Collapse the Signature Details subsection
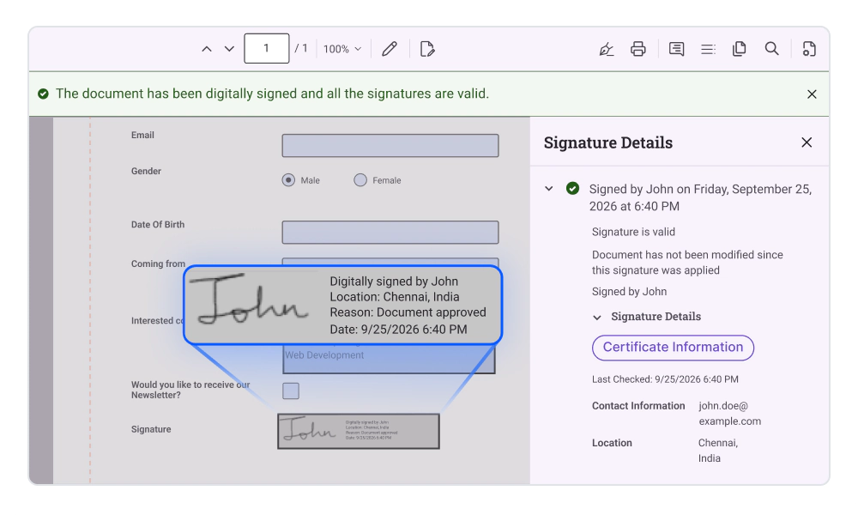 coord(597,318)
